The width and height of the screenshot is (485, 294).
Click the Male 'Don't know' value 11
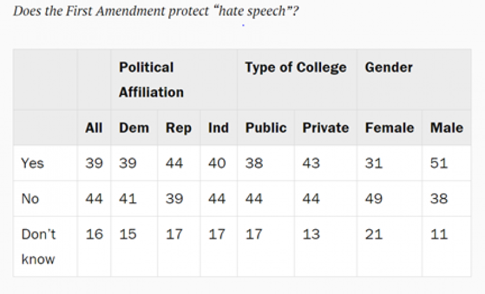(438, 234)
